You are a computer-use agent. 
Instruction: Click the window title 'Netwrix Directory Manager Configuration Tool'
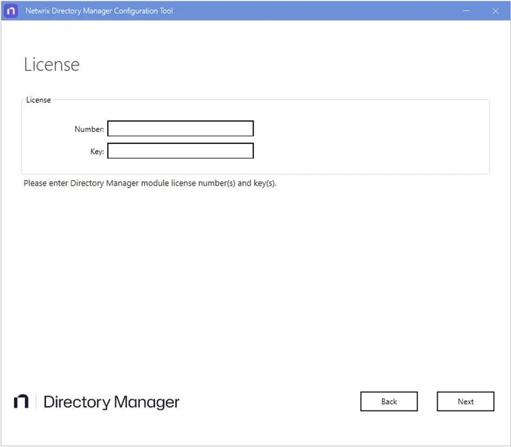(x=99, y=11)
